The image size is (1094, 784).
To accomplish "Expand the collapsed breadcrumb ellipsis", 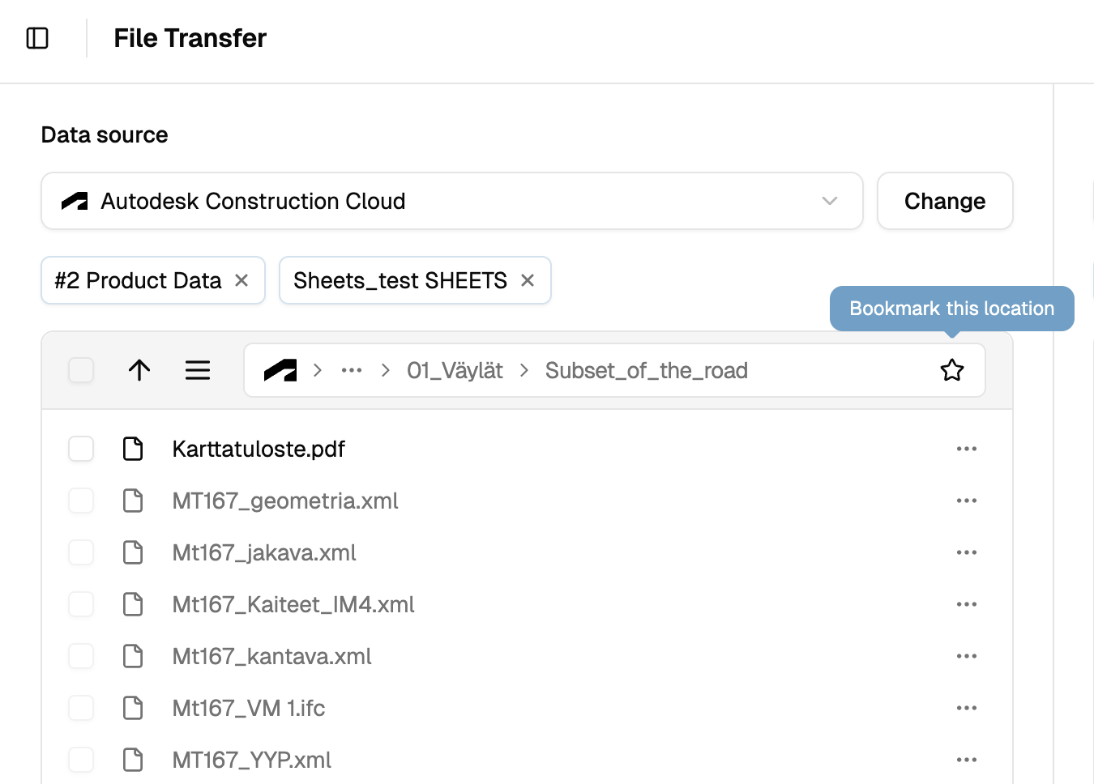I will (x=352, y=370).
